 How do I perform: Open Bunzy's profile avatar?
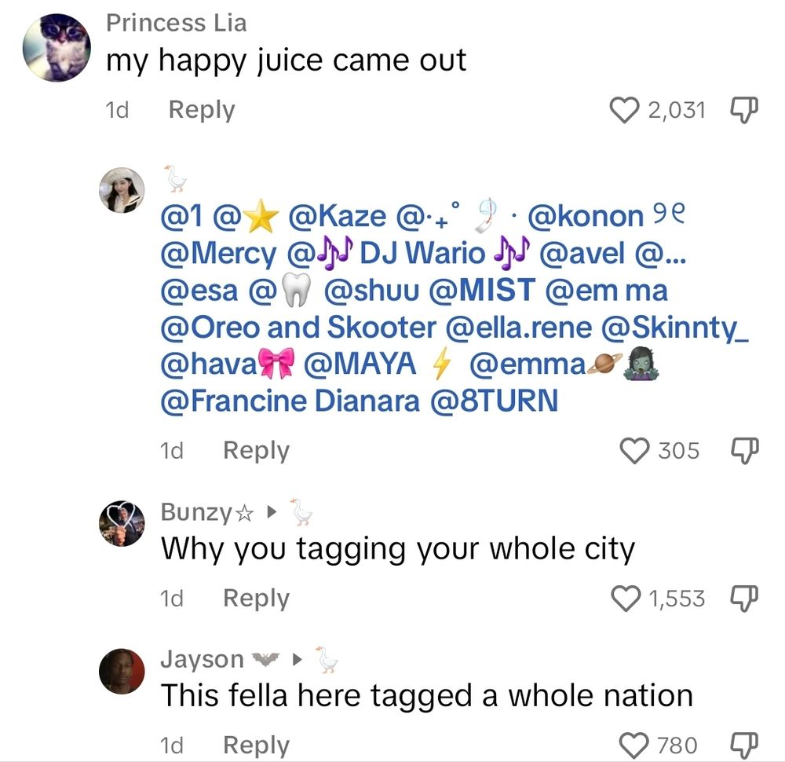(x=122, y=523)
